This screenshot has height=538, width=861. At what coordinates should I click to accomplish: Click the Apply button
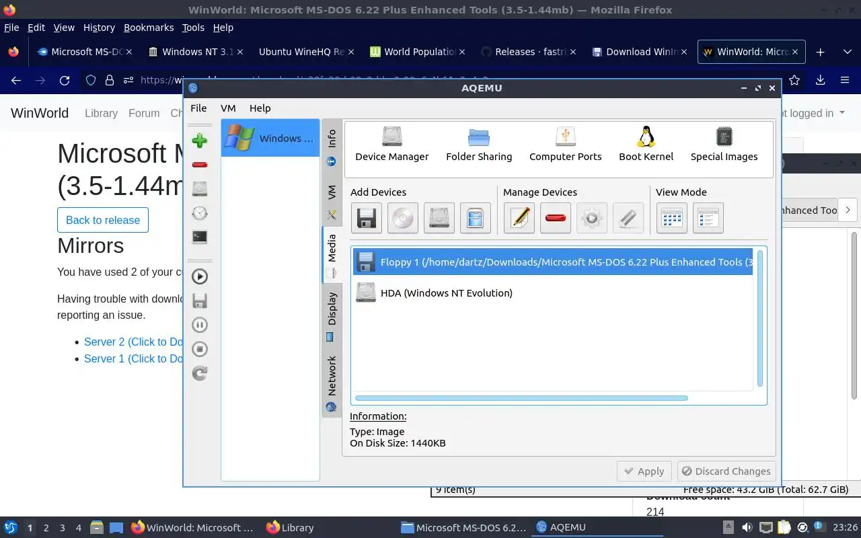(644, 471)
